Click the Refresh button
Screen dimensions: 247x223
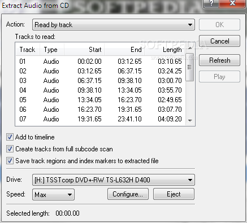click(x=219, y=60)
